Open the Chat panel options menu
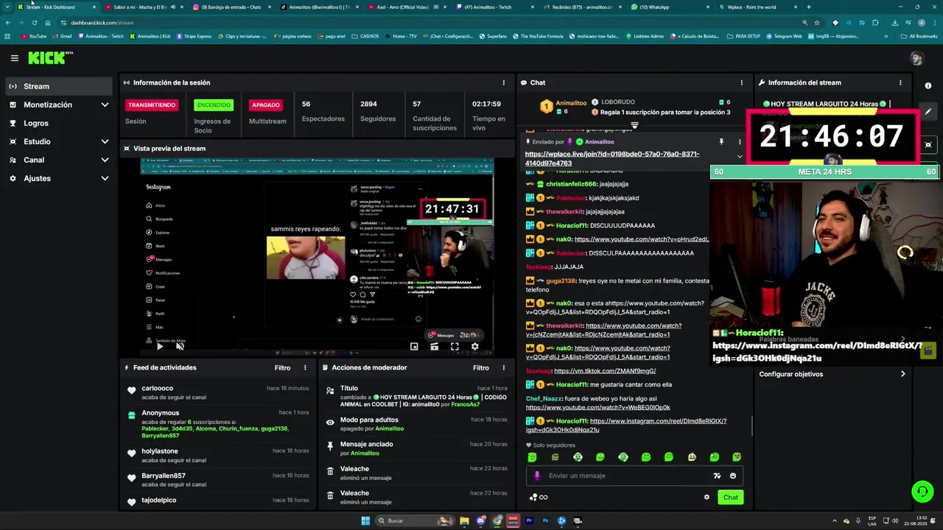 (742, 82)
